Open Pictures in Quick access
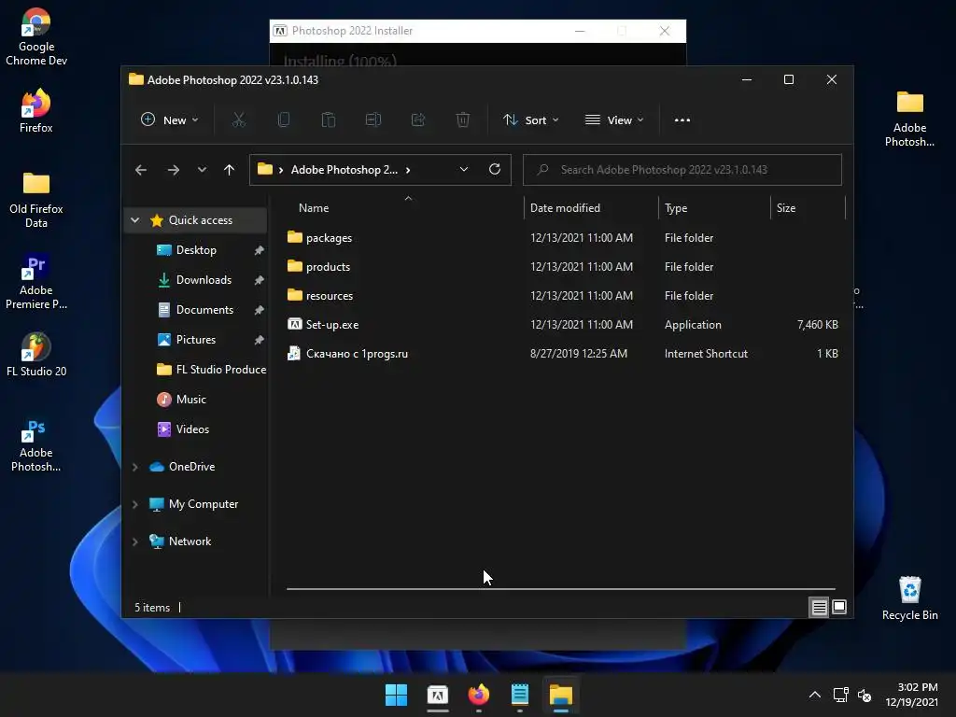Viewport: 956px width, 717px height. [x=196, y=340]
